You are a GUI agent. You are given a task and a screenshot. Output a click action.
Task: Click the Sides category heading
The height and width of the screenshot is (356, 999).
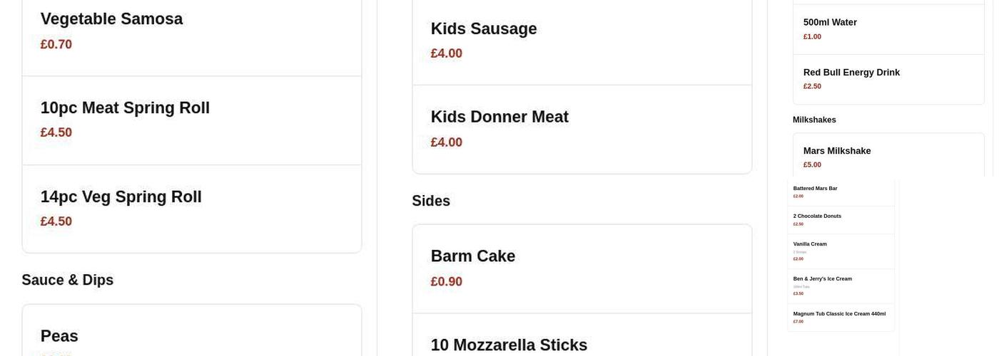[x=431, y=201]
